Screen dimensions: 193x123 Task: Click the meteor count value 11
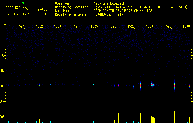(x=44, y=14)
